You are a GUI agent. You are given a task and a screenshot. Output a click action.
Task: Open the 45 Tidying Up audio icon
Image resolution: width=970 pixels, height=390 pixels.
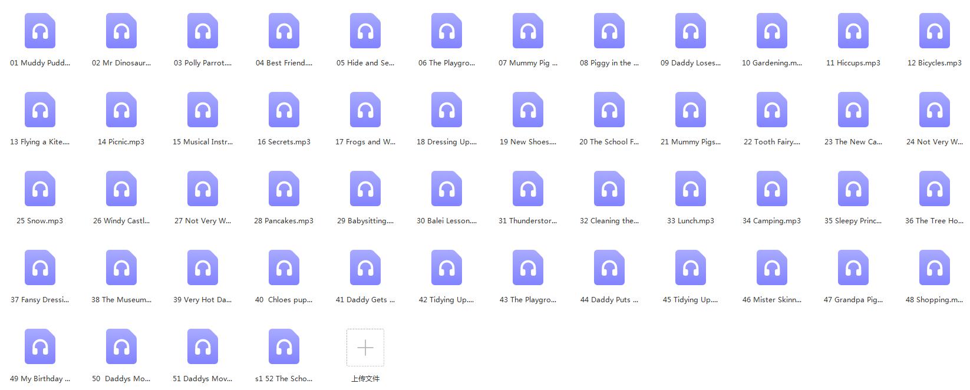(691, 267)
